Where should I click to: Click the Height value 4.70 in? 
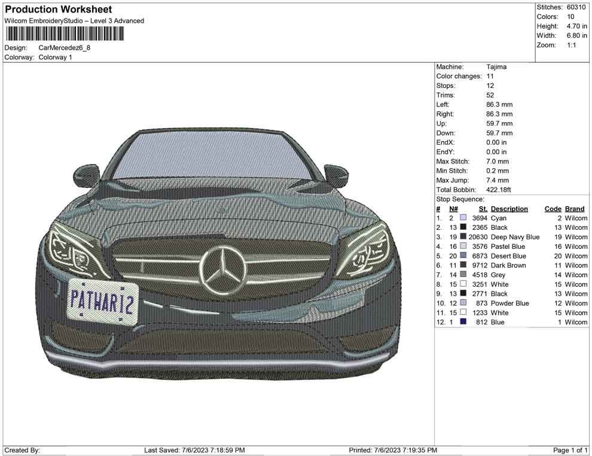577,26
